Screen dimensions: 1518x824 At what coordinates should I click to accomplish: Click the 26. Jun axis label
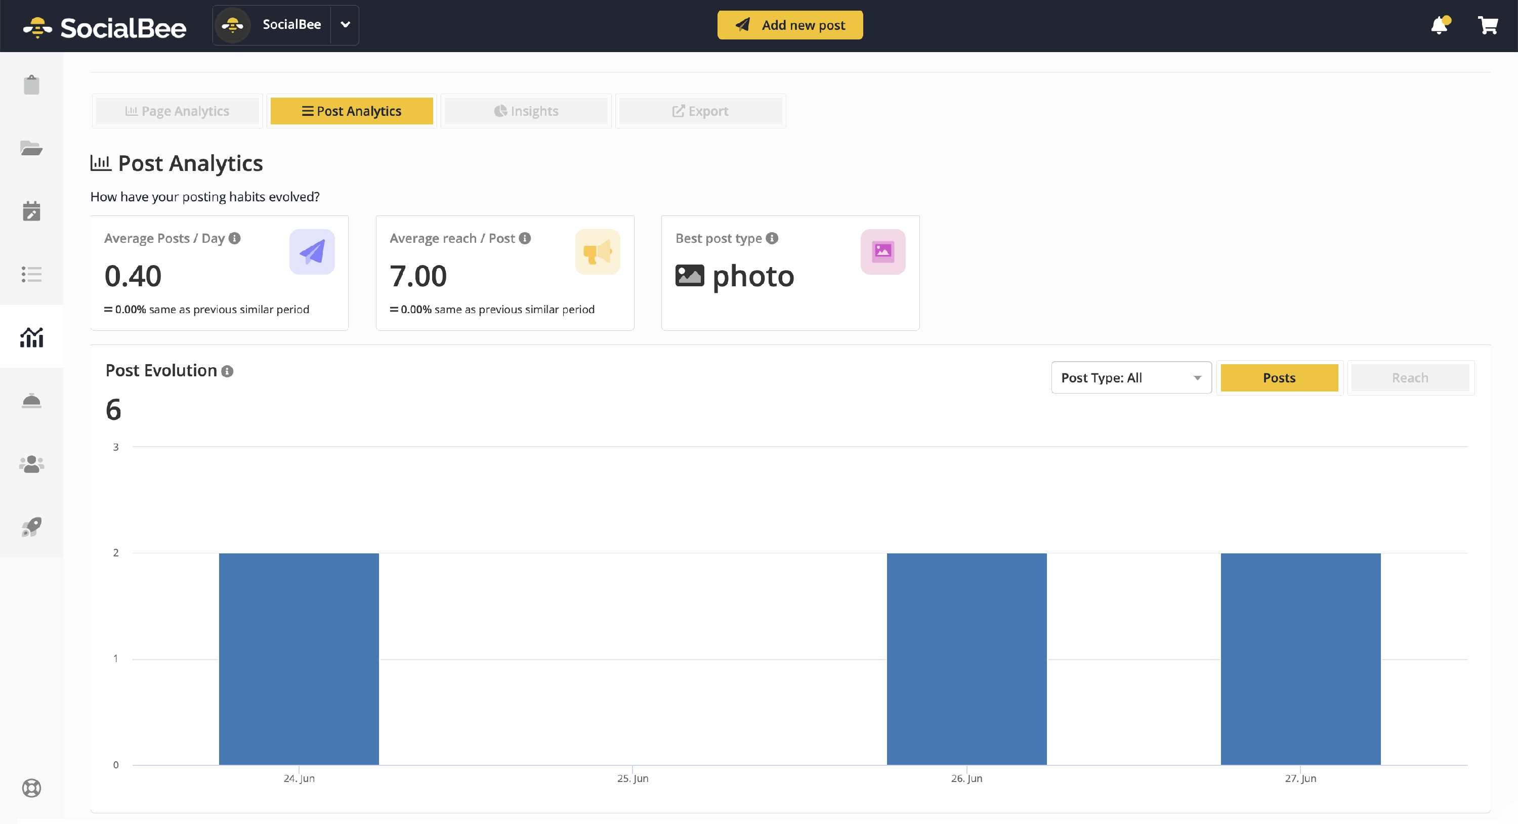point(966,778)
